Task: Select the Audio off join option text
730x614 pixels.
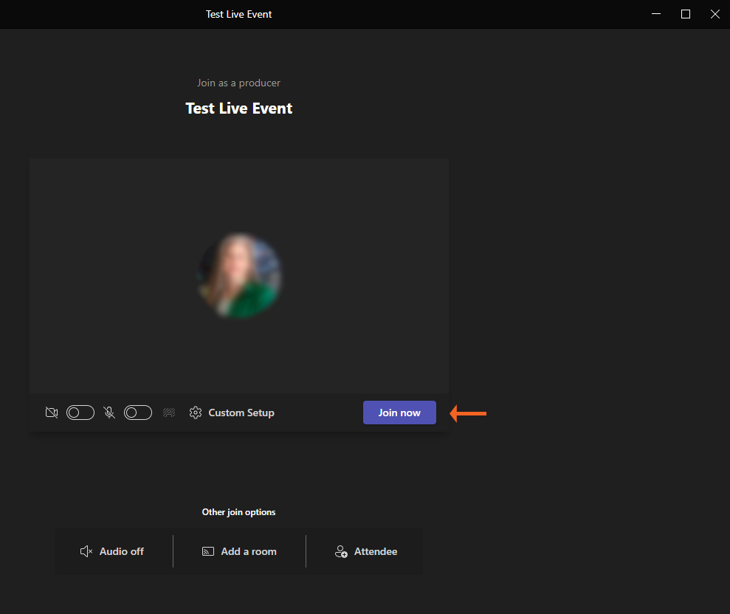Action: tap(122, 551)
